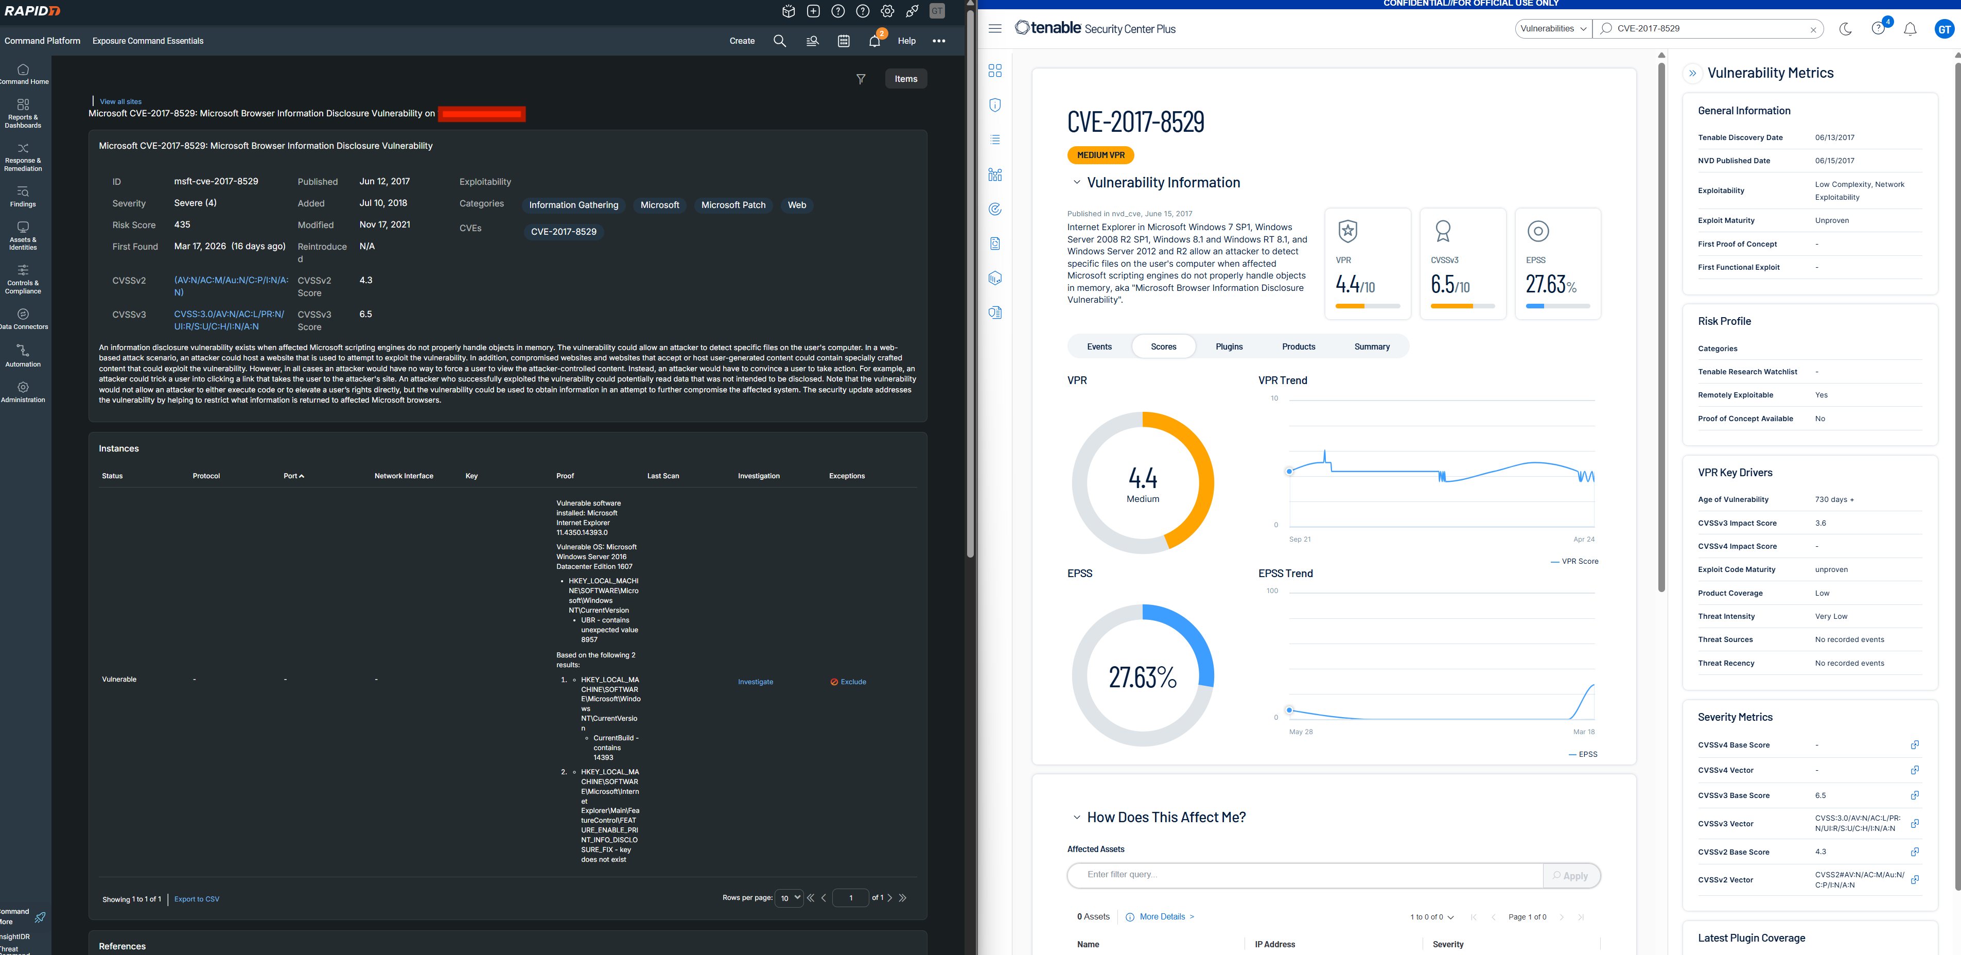This screenshot has height=955, width=1961.
Task: Switch to Summary tab in Tenable
Action: point(1372,346)
